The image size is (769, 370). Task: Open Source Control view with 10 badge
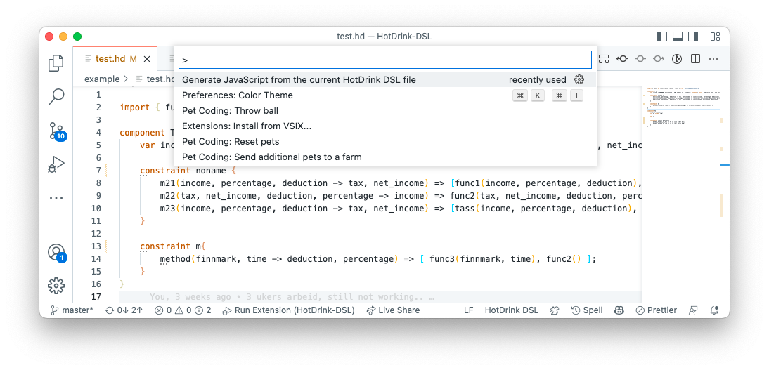point(57,131)
